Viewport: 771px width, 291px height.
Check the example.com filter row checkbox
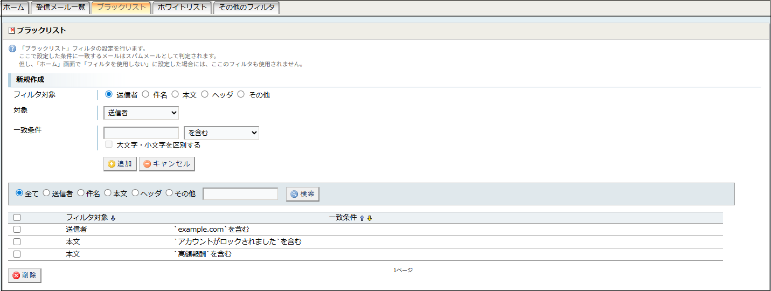17,230
